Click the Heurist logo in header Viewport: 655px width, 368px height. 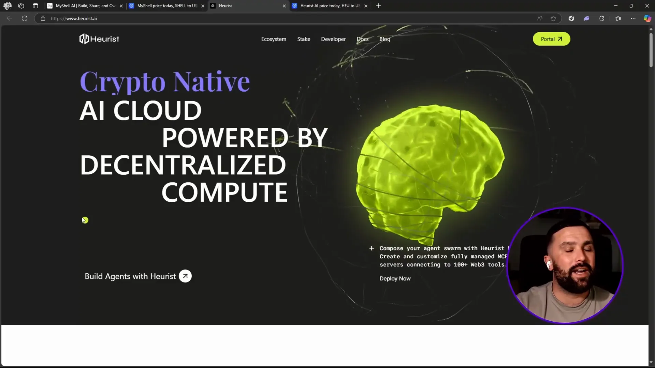99,39
